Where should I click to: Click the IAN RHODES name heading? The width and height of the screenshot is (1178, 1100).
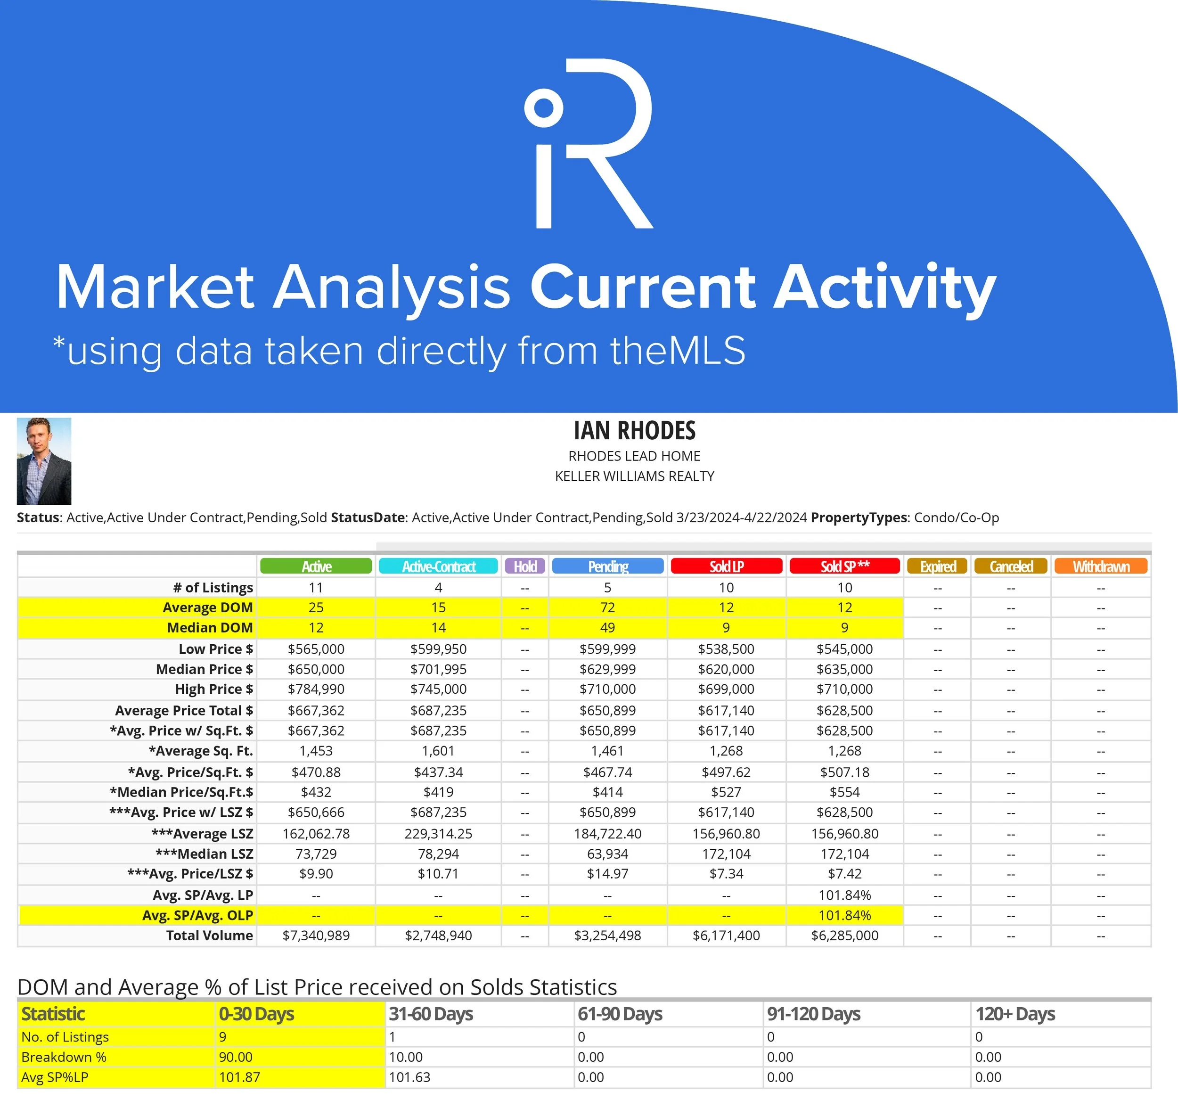pos(634,430)
